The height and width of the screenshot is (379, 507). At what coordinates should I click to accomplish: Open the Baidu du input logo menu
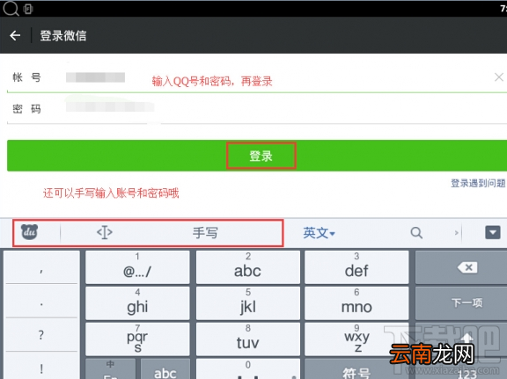29,232
